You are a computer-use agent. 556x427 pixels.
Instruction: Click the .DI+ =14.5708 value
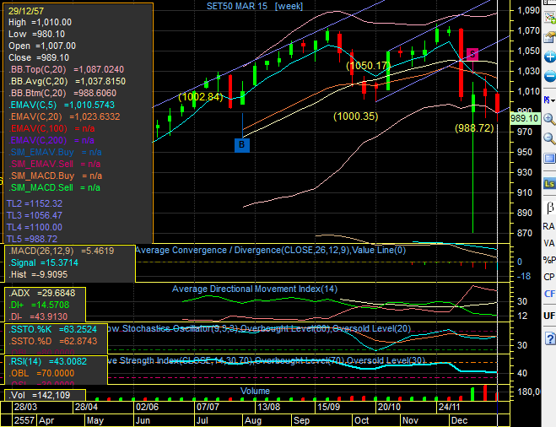(39, 305)
